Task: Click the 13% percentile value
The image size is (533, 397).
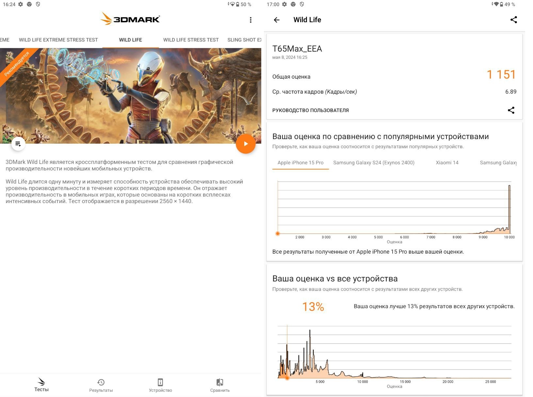Action: [313, 307]
